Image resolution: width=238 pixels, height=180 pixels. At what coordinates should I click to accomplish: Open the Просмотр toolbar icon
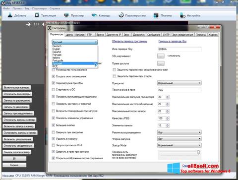[66, 15]
